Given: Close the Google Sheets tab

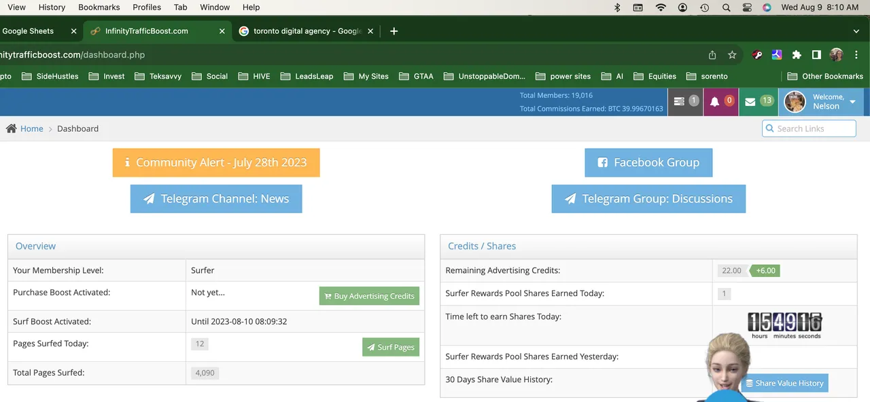Looking at the screenshot, I should tap(74, 31).
